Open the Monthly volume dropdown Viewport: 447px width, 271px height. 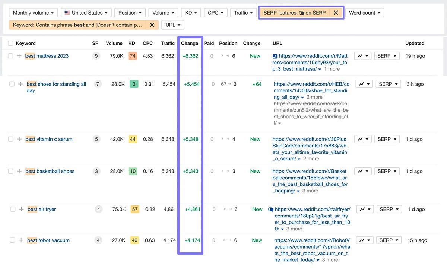[34, 13]
